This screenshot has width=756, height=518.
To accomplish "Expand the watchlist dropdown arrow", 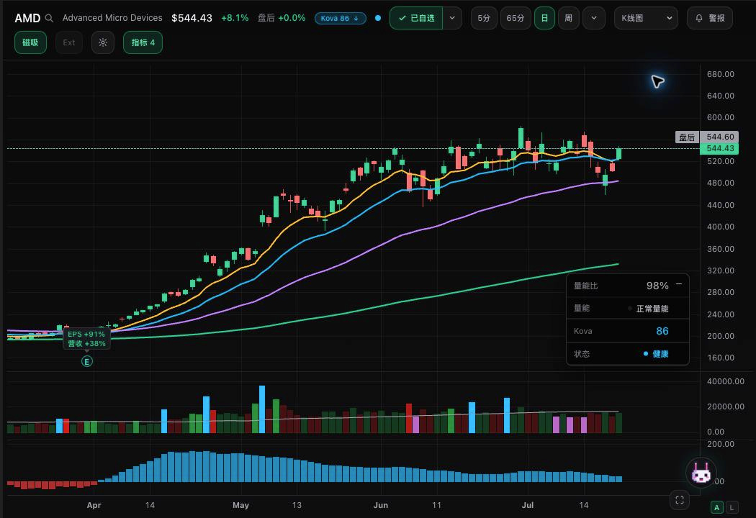I will (452, 18).
